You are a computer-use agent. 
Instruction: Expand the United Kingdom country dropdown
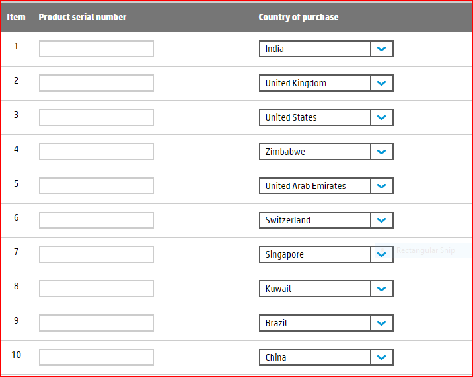pos(326,83)
